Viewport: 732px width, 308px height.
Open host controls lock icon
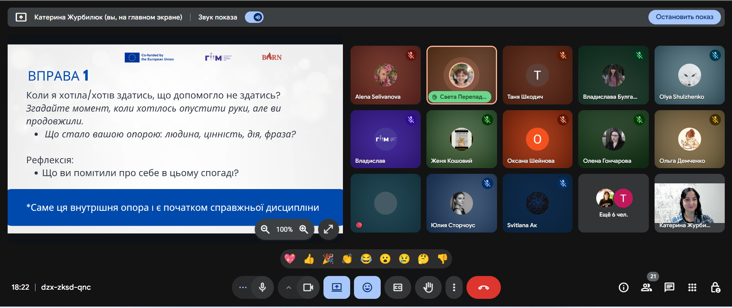(715, 287)
